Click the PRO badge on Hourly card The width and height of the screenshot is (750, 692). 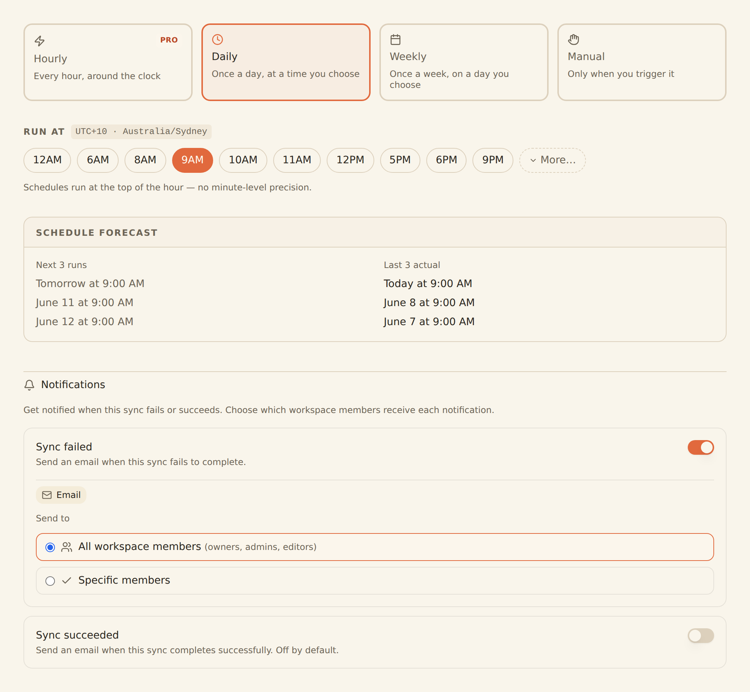point(169,40)
